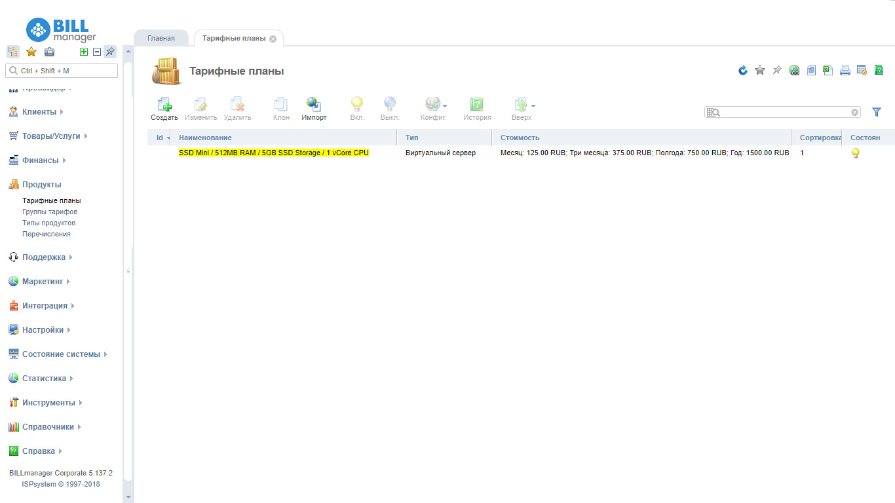895x503 pixels.
Task: Open the table settings grid icon
Action: point(862,70)
